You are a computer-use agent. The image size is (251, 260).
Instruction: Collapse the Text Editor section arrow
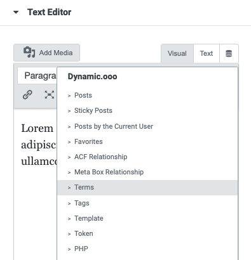[x=16, y=12]
